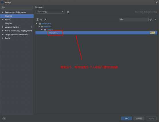Click the keymap action search field
This screenshot has width=159, height=122.
tap(134, 19)
